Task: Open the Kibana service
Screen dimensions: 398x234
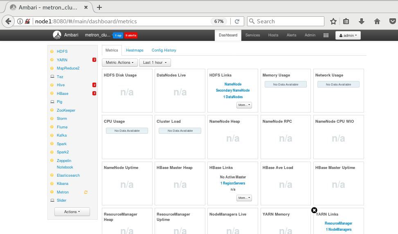Action: (63, 184)
